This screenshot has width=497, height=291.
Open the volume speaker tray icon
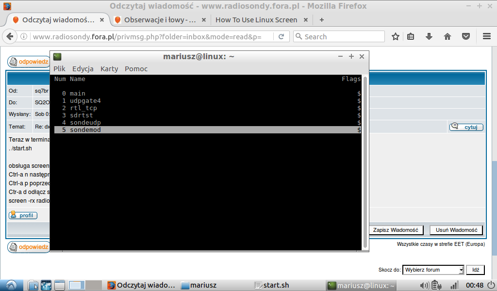pyautogui.click(x=424, y=285)
